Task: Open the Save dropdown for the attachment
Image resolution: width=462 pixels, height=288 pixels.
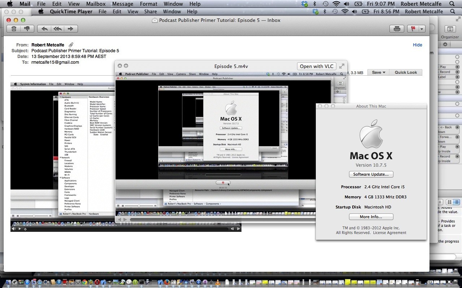Action: (x=378, y=72)
